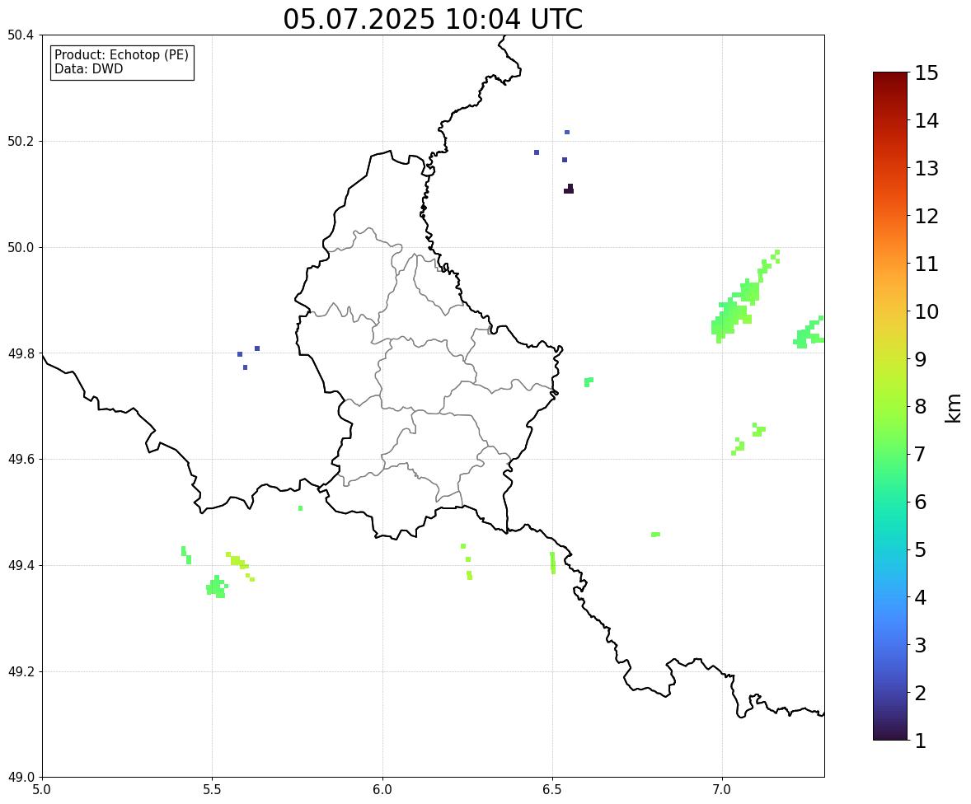
Task: Click colorbar tick label 14
Action: pyautogui.click(x=926, y=121)
